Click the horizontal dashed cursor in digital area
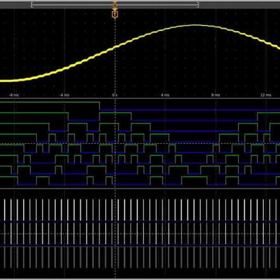280x280 pixels. (140, 143)
